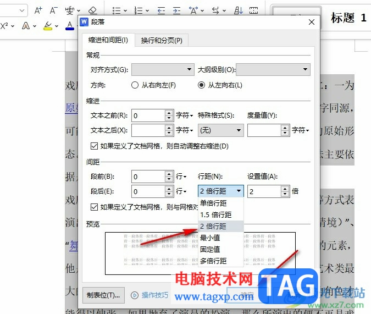Image resolution: width=371 pixels, height=314 pixels.
Task: Close the 段落 dialog
Action: click(312, 22)
